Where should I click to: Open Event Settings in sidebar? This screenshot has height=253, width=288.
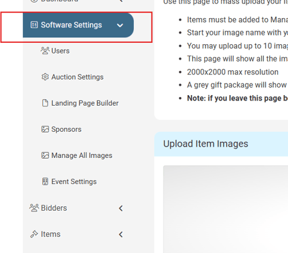tap(74, 181)
